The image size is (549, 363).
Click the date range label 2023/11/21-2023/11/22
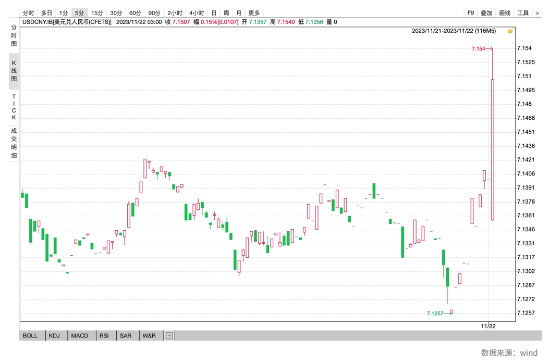(x=454, y=31)
